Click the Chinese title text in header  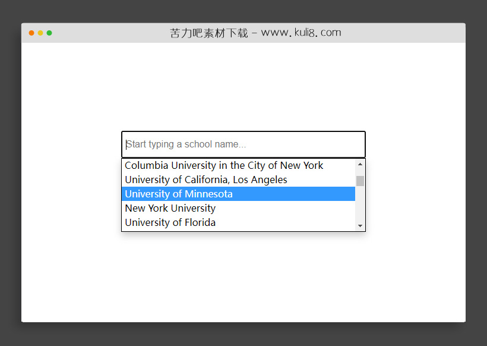(x=208, y=33)
